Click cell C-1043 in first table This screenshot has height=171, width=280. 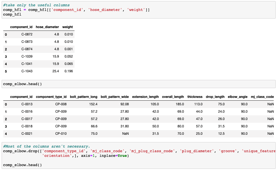tap(27, 71)
